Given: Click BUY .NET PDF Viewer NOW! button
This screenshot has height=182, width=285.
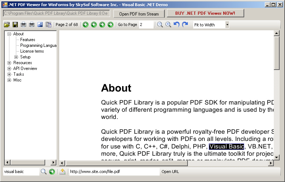Looking at the screenshot, I should coord(205,13).
